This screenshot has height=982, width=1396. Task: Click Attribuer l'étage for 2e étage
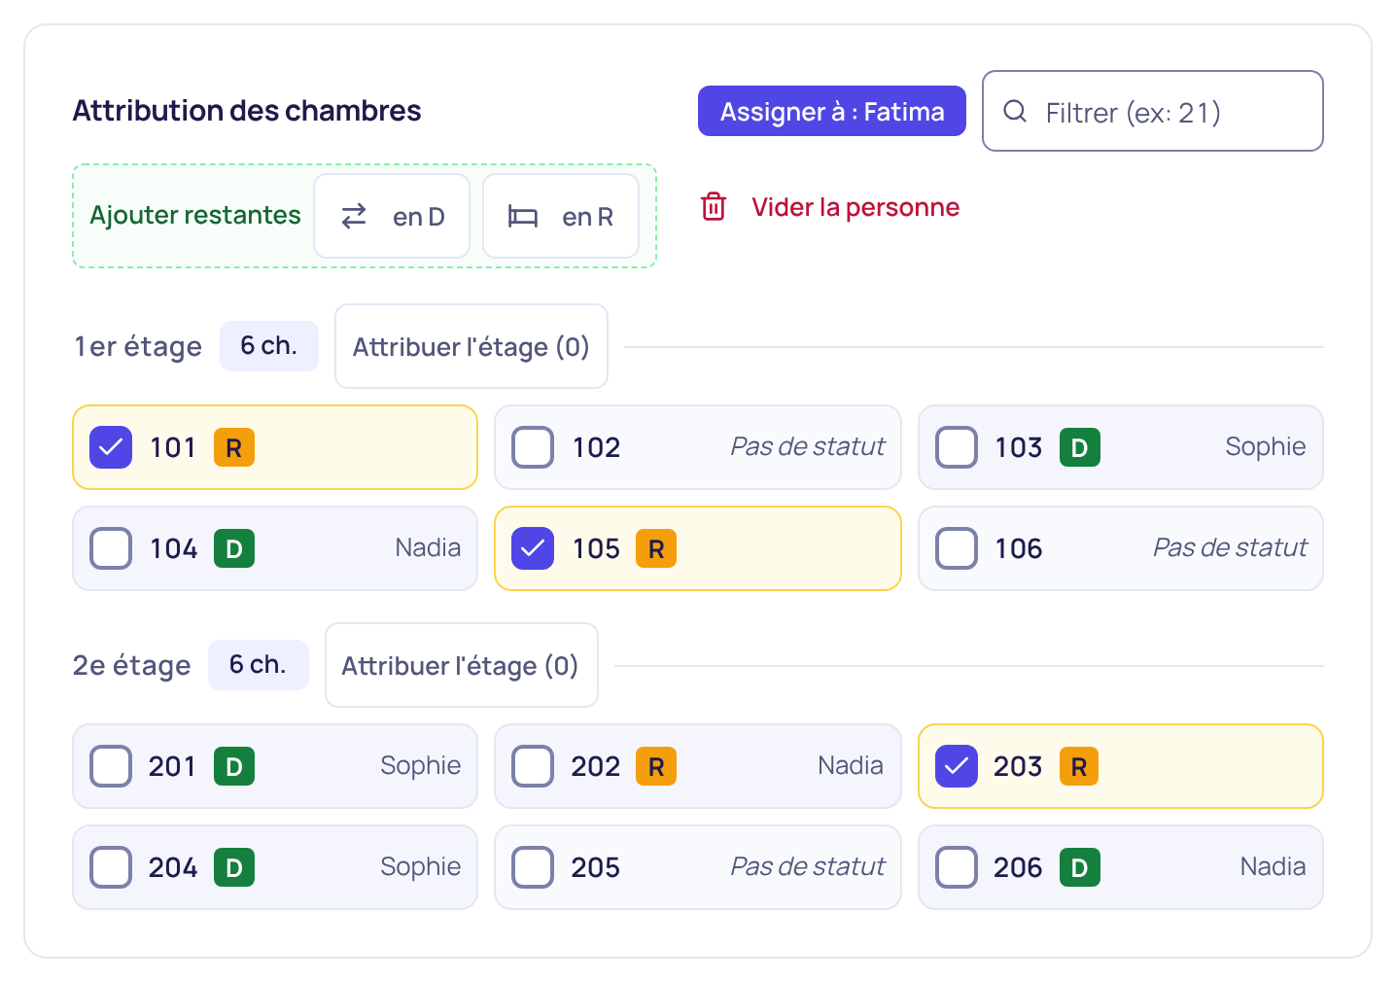pos(462,665)
